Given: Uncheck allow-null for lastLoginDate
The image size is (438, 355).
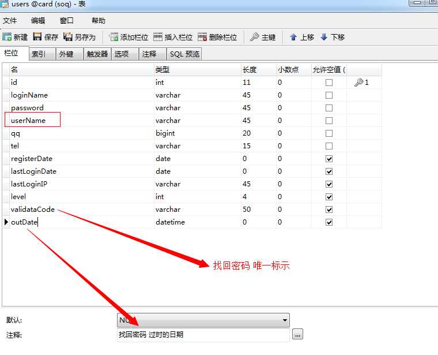Looking at the screenshot, I should [x=329, y=171].
